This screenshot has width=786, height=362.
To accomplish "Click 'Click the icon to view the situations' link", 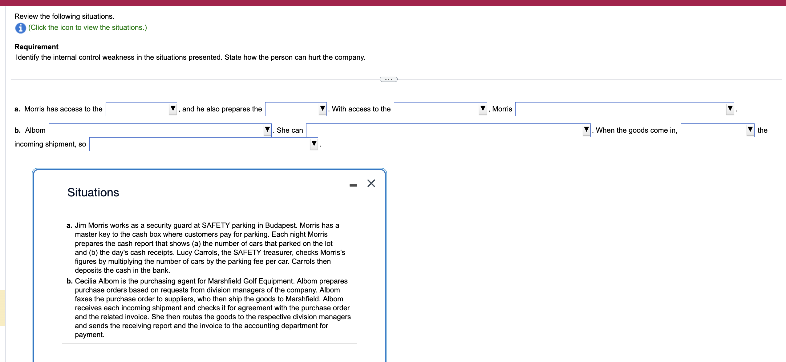I will coord(87,27).
